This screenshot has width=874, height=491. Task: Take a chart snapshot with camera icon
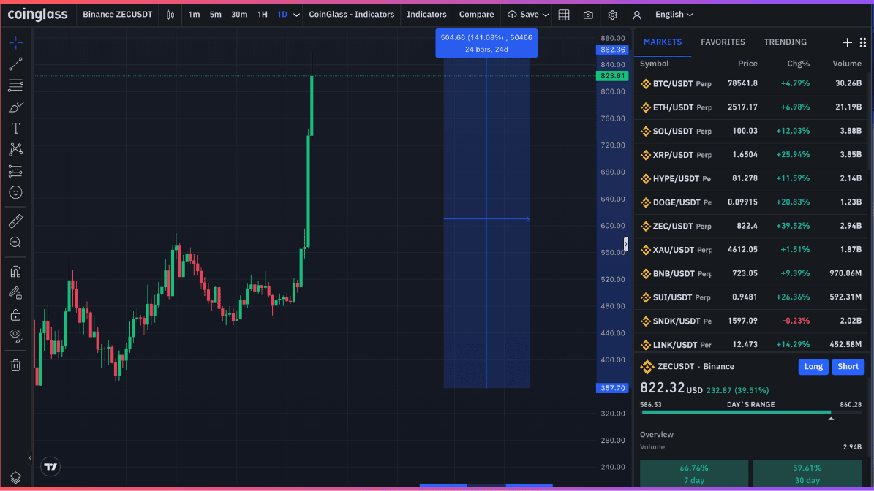(x=588, y=15)
